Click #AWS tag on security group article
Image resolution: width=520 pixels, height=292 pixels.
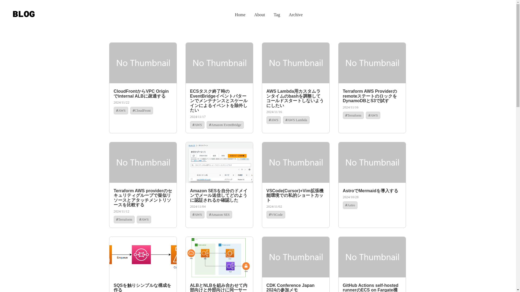pyautogui.click(x=144, y=220)
